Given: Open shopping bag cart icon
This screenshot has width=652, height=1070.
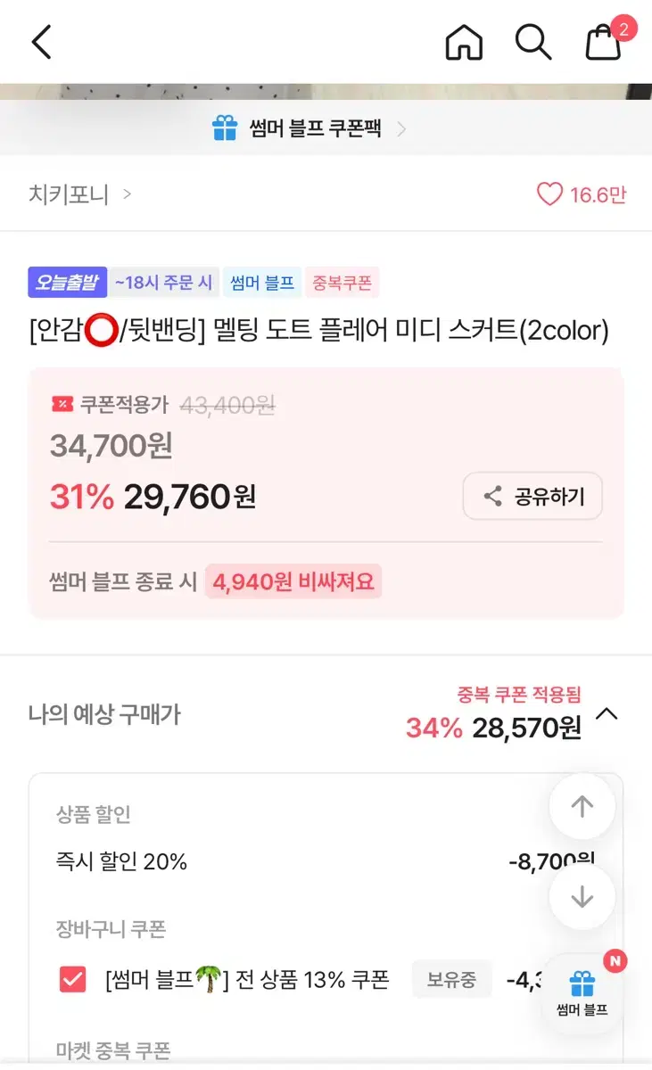Looking at the screenshot, I should tap(603, 42).
